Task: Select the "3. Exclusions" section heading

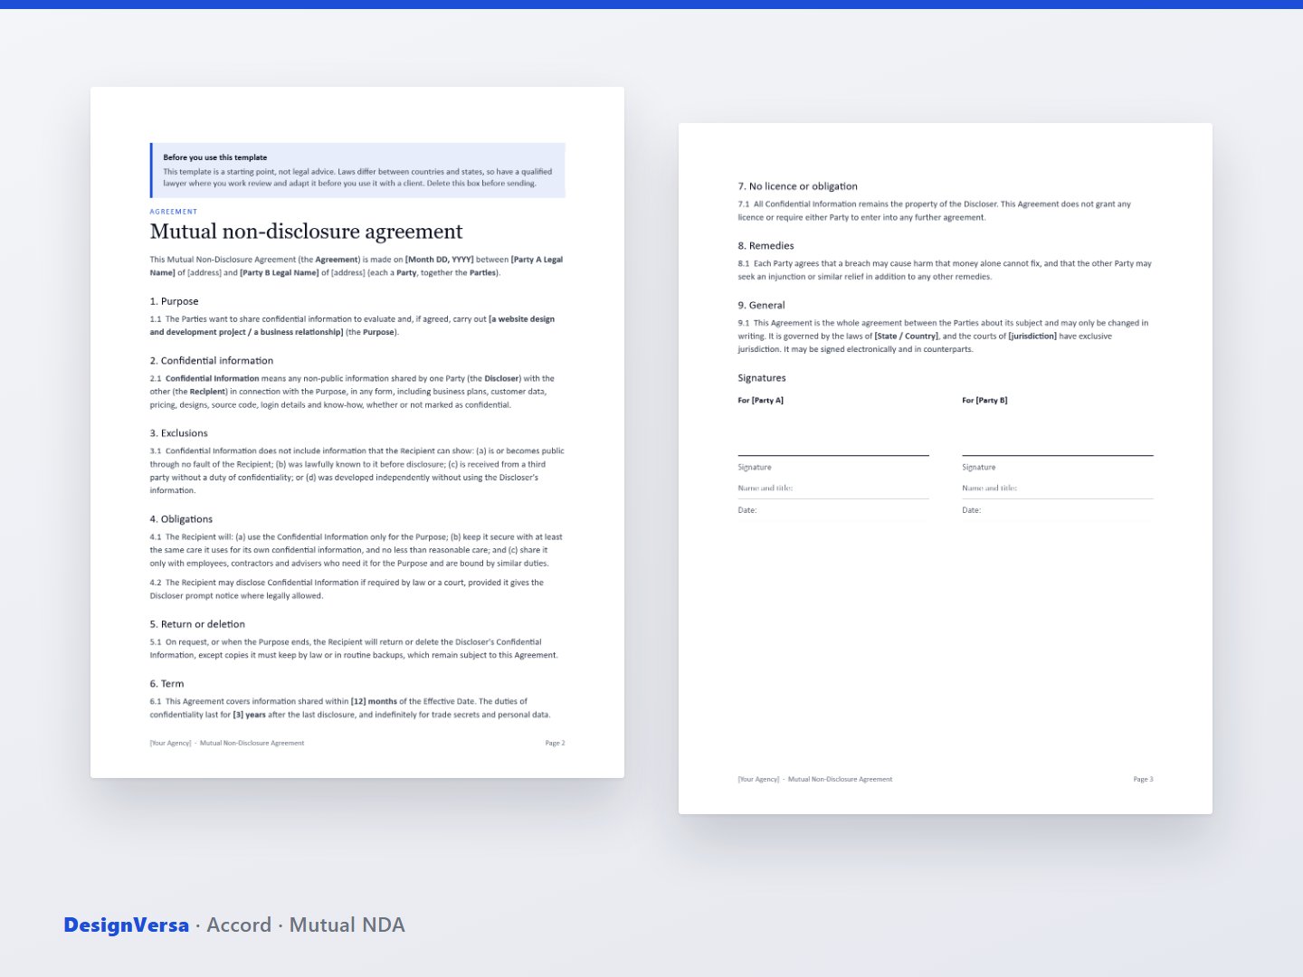Action: (178, 433)
